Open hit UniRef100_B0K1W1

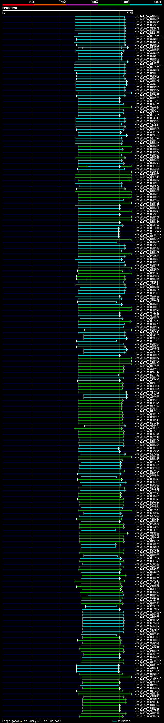(147, 699)
